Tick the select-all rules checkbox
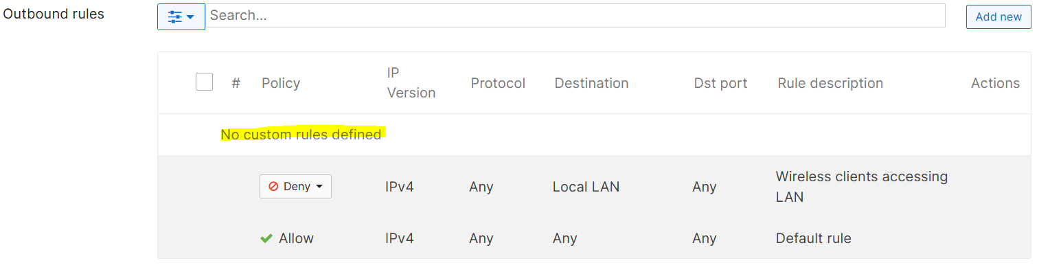The image size is (1039, 265). (204, 82)
